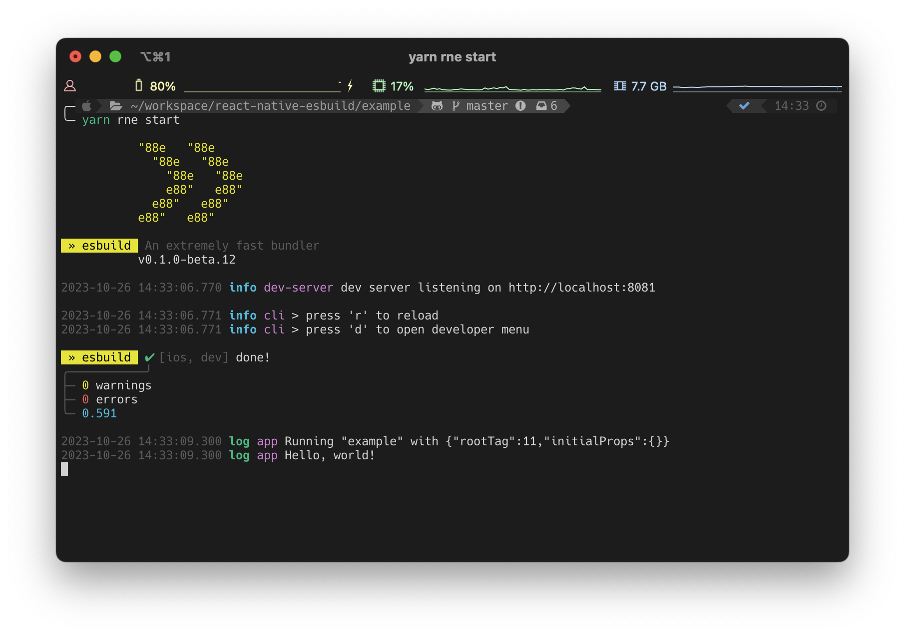Screen dimensions: 905x636
Task: Expand the stash count showing 6
Action: 547,105
